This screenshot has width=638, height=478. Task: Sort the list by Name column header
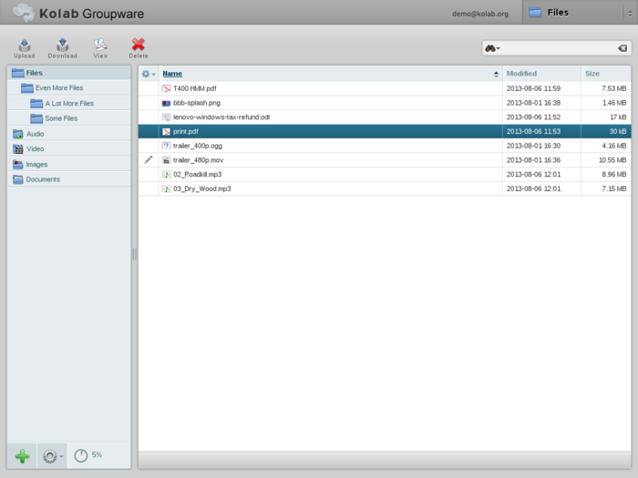pos(172,74)
